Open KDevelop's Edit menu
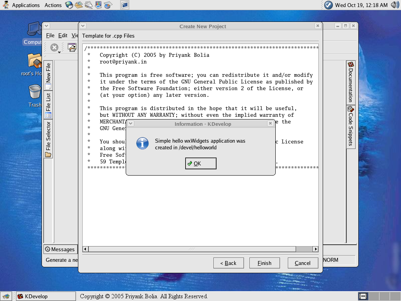 click(x=63, y=36)
